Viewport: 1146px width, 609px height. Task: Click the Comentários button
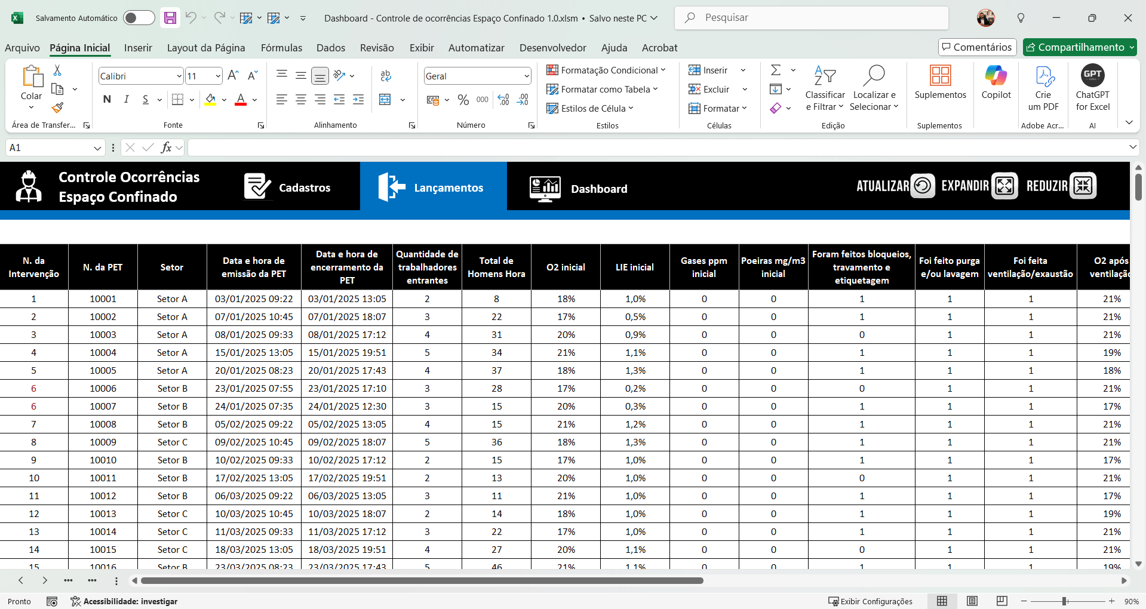pyautogui.click(x=976, y=47)
